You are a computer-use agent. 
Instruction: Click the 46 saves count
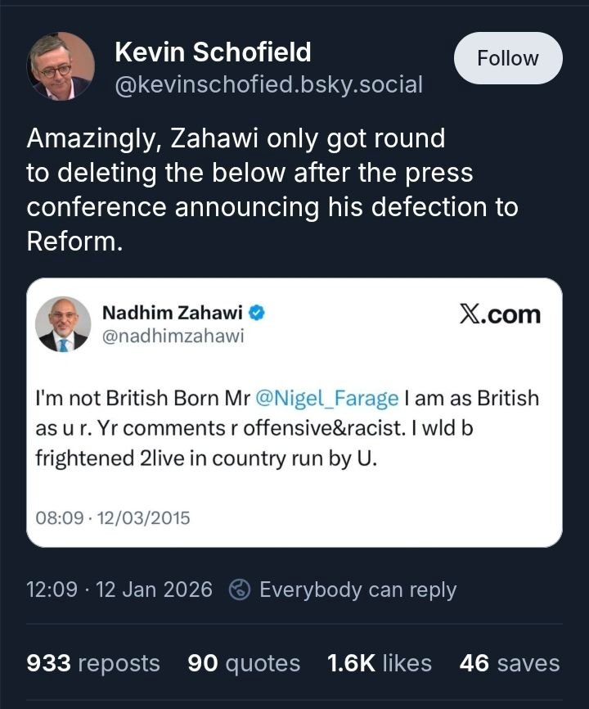tap(510, 663)
